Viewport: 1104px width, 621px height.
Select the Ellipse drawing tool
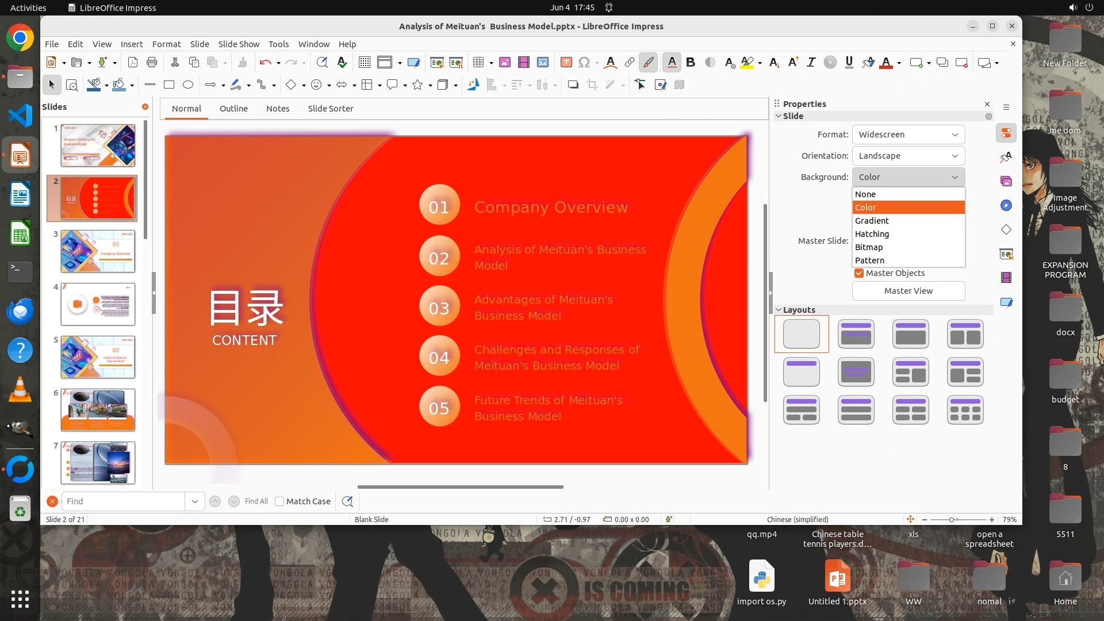point(188,85)
